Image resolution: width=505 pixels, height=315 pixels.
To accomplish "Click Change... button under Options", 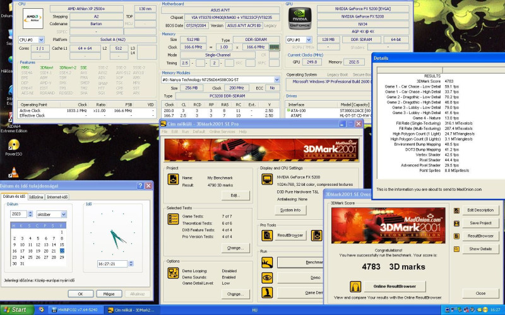I will [235, 294].
